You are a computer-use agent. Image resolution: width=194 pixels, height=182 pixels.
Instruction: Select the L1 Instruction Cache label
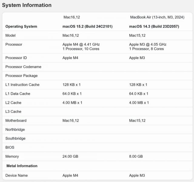[22, 85]
